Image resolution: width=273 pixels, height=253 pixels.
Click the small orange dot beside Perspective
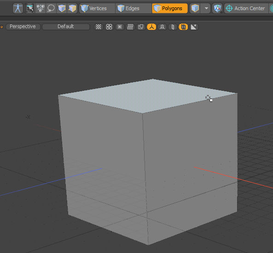coord(1,27)
